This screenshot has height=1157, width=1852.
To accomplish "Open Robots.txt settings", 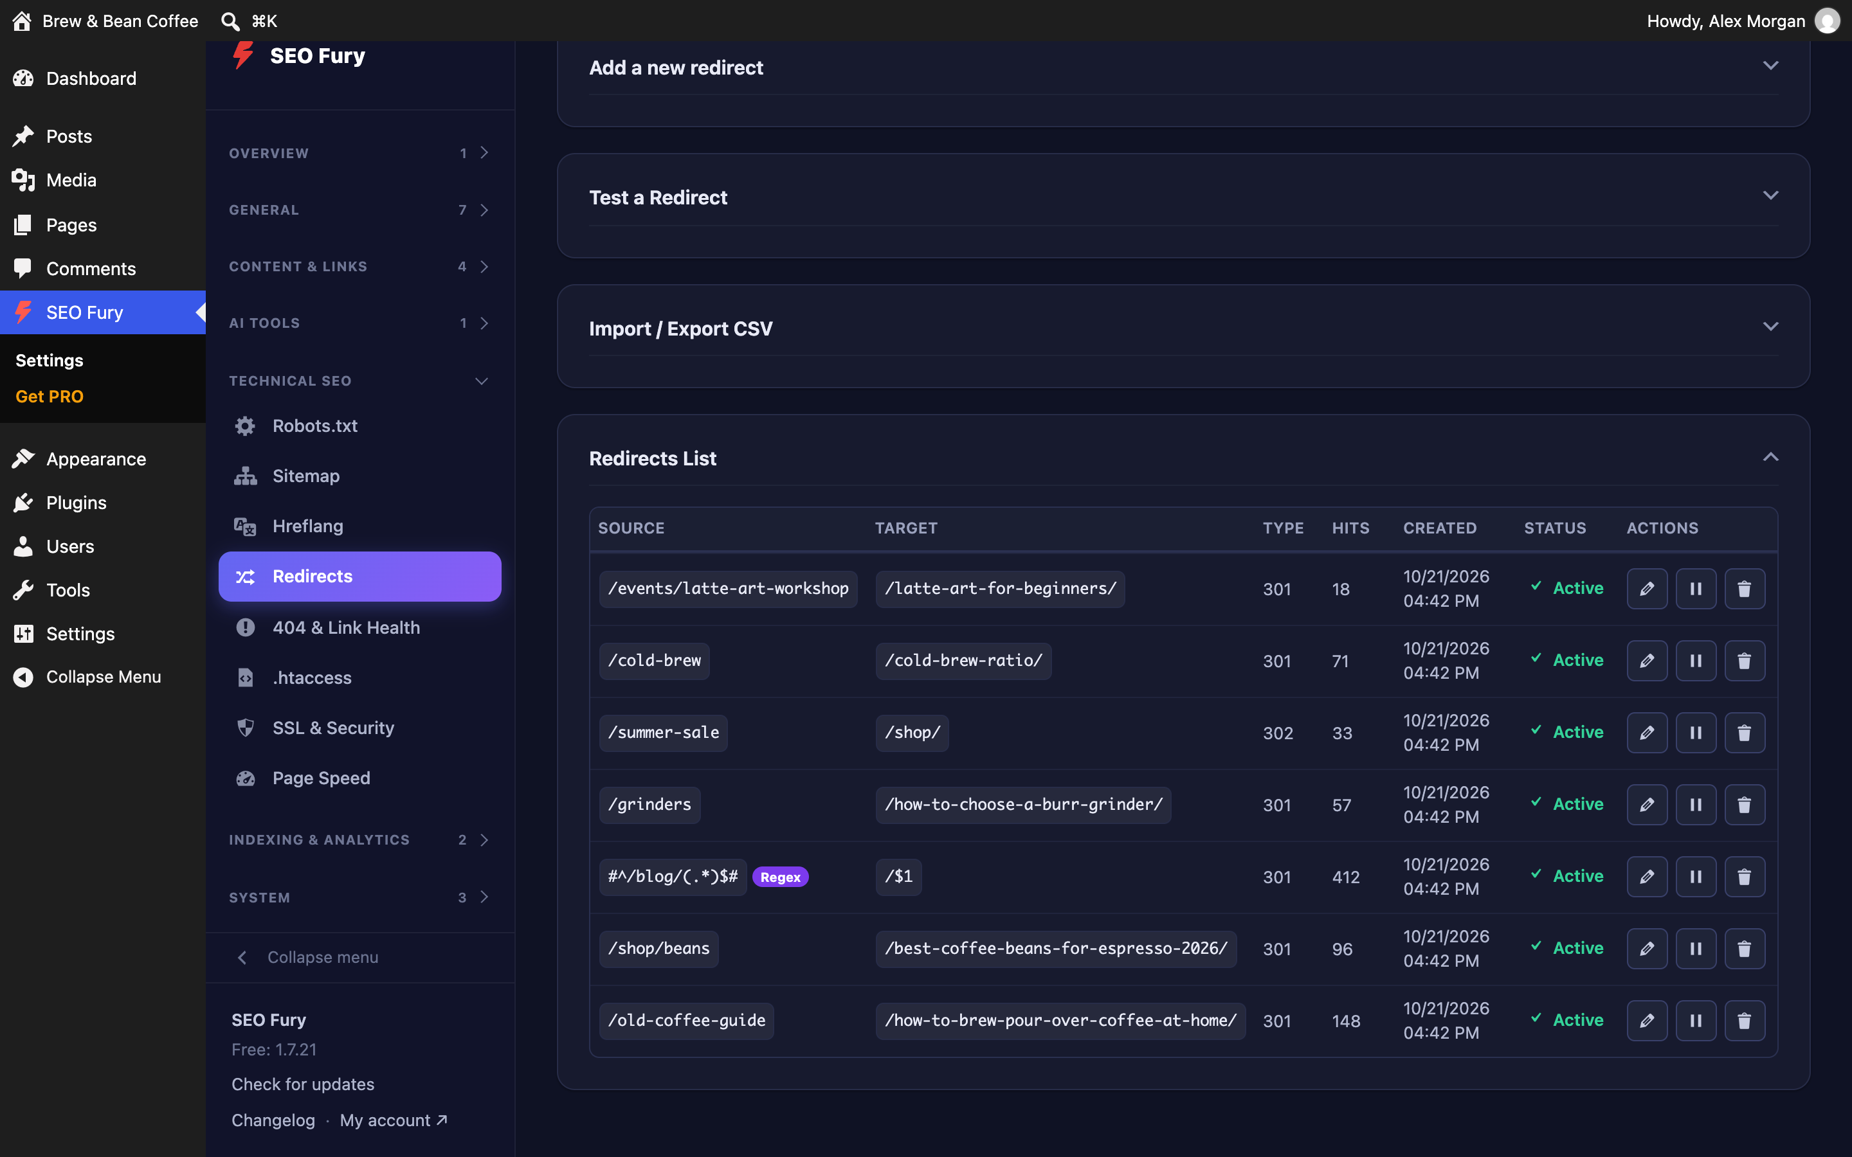I will 359,426.
